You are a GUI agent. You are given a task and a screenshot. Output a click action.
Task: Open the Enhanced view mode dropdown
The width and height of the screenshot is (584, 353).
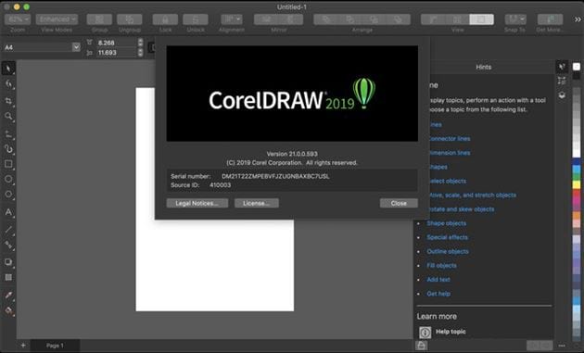coord(57,19)
